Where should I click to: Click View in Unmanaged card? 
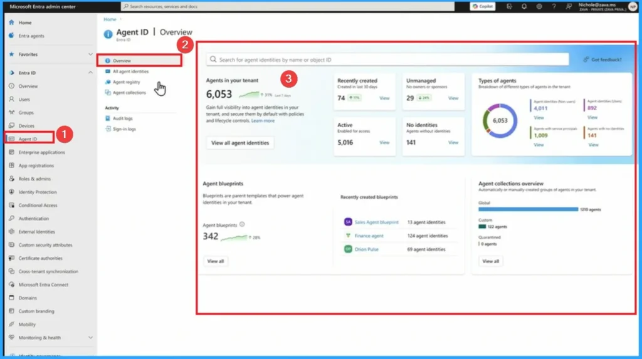pyautogui.click(x=453, y=98)
